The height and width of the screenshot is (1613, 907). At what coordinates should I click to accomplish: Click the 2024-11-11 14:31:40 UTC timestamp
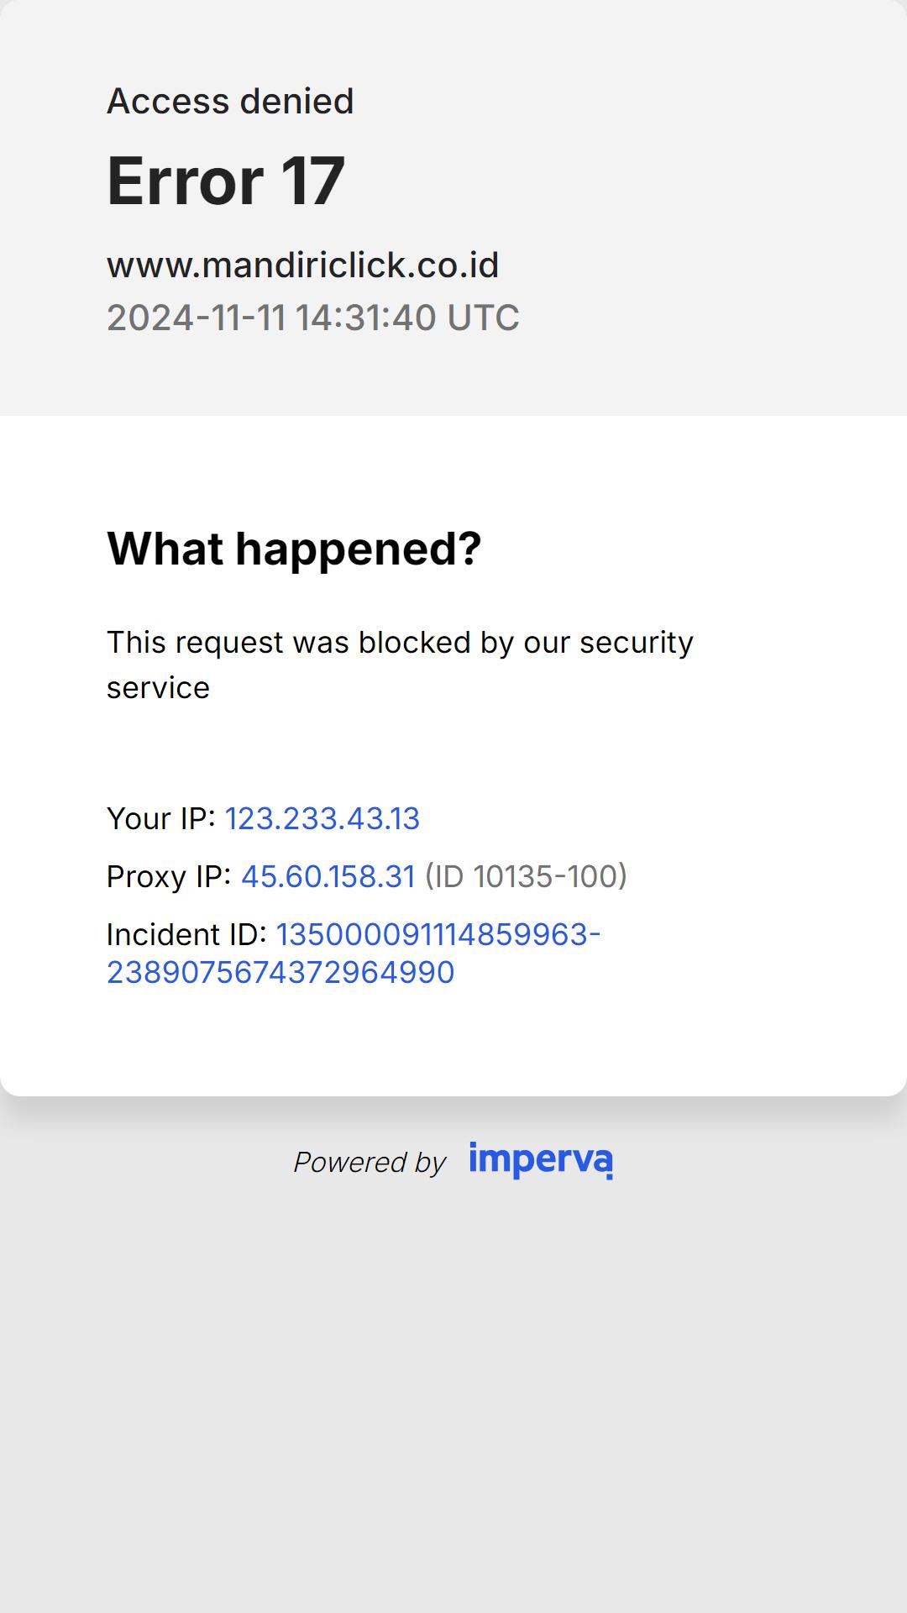[x=313, y=318]
